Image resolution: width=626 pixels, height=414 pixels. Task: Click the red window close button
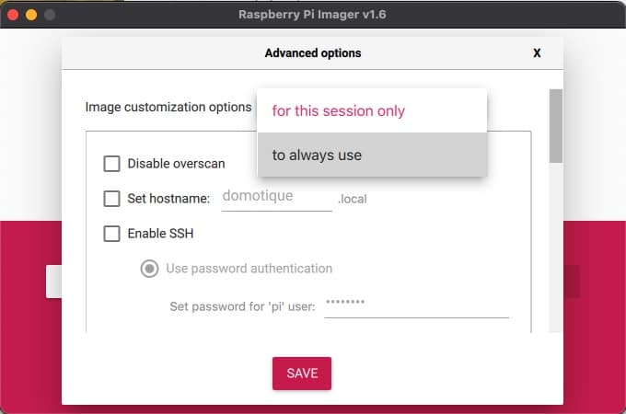point(13,15)
